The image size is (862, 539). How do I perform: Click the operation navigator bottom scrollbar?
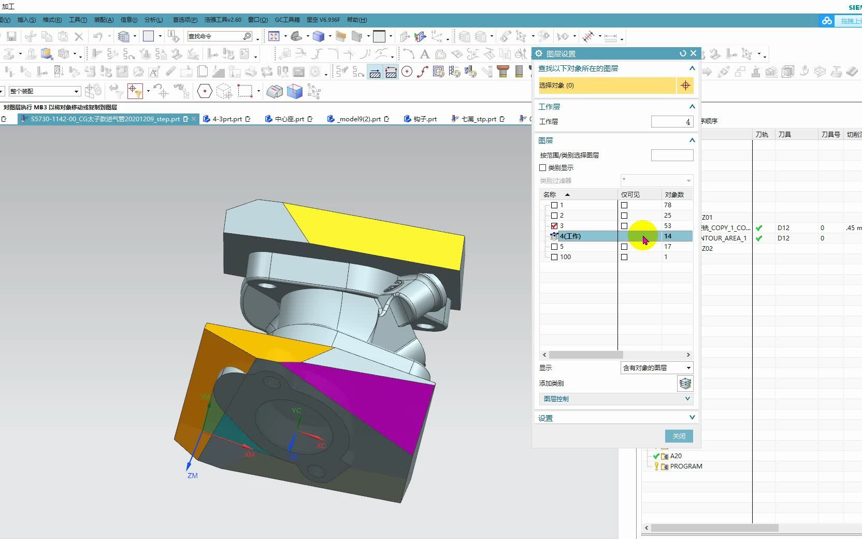(714, 528)
